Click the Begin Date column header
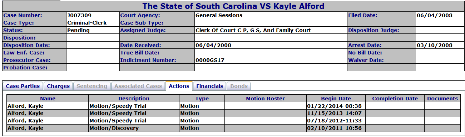This screenshot has width=465, height=137. coord(336,99)
